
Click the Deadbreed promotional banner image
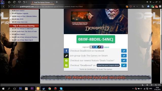tap(96, 21)
